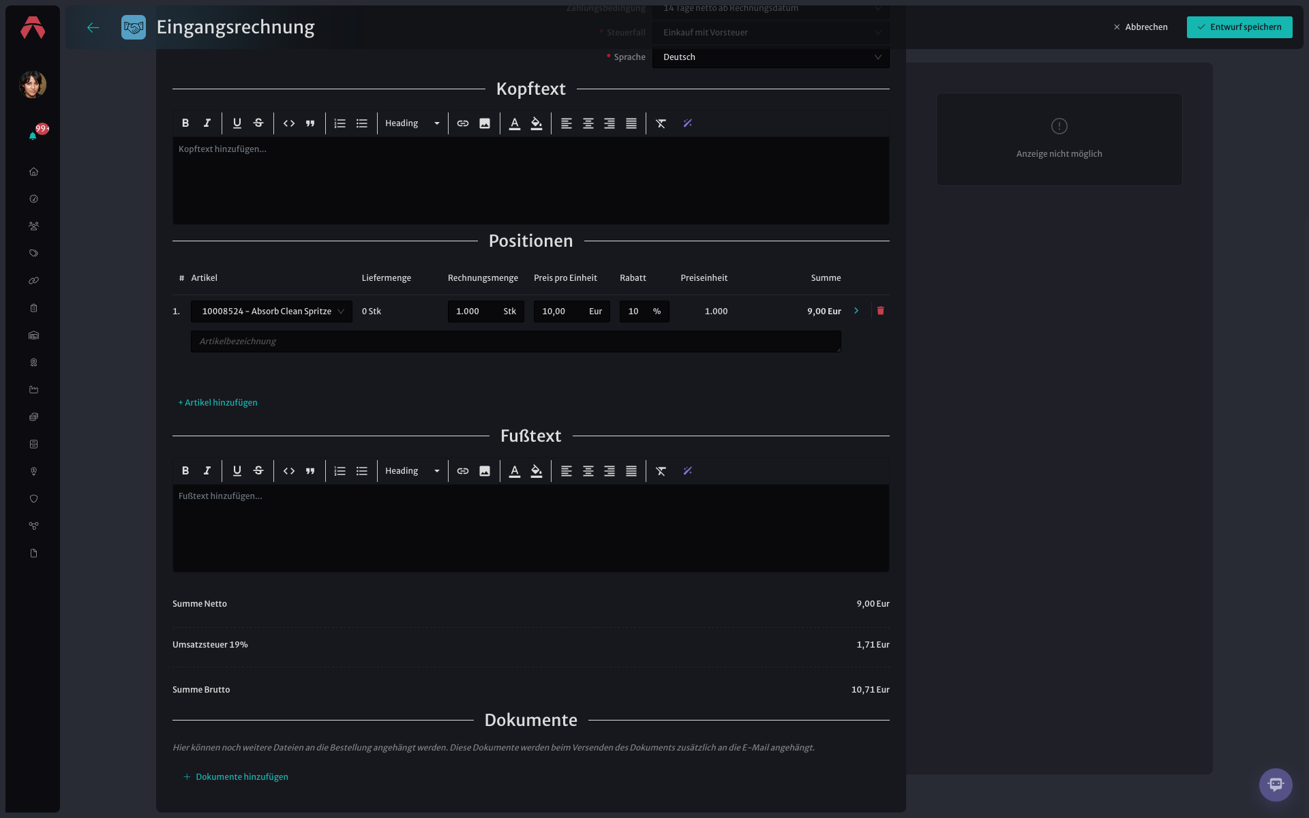Click Dokumente hinzufügen link
The width and height of the screenshot is (1309, 818).
tap(236, 777)
